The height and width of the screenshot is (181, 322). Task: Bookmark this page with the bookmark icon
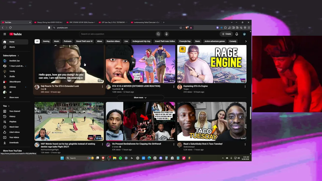pos(49,28)
